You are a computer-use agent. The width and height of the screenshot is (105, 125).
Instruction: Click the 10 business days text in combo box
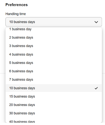tap(22, 22)
